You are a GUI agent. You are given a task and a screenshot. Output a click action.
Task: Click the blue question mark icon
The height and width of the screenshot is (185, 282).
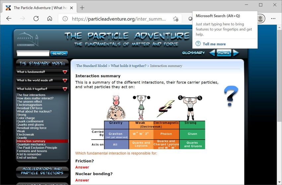231,95
